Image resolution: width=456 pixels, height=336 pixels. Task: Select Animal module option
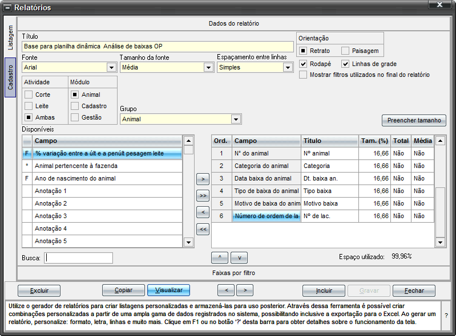[x=75, y=95]
